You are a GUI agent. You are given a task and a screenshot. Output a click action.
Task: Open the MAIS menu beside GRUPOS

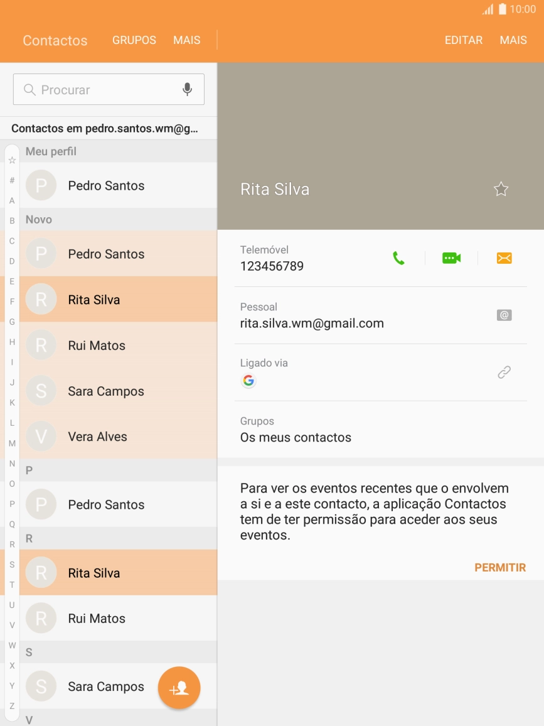pyautogui.click(x=187, y=40)
